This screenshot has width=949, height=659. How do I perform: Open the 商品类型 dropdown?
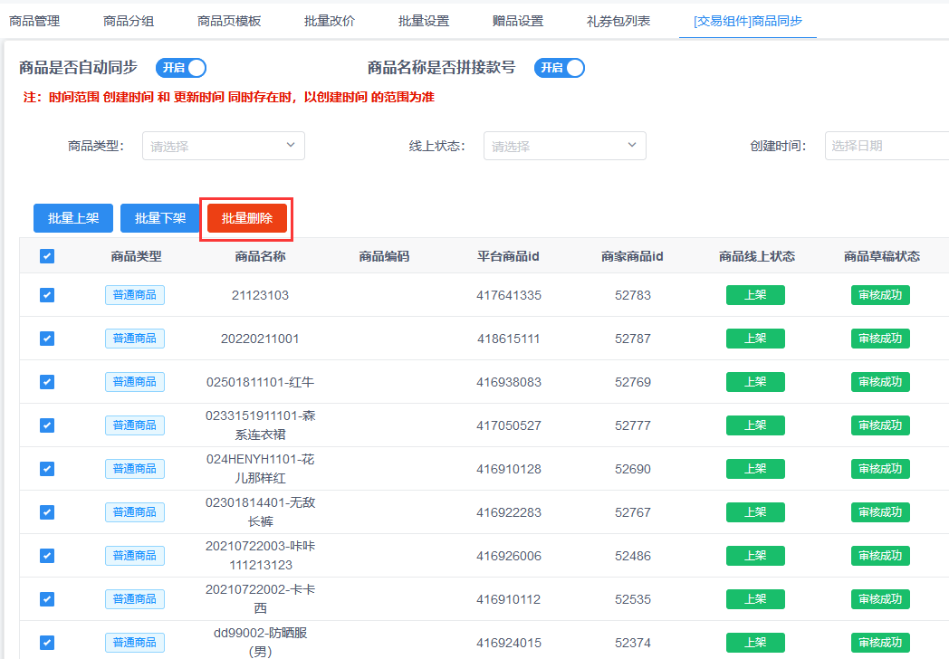click(223, 146)
